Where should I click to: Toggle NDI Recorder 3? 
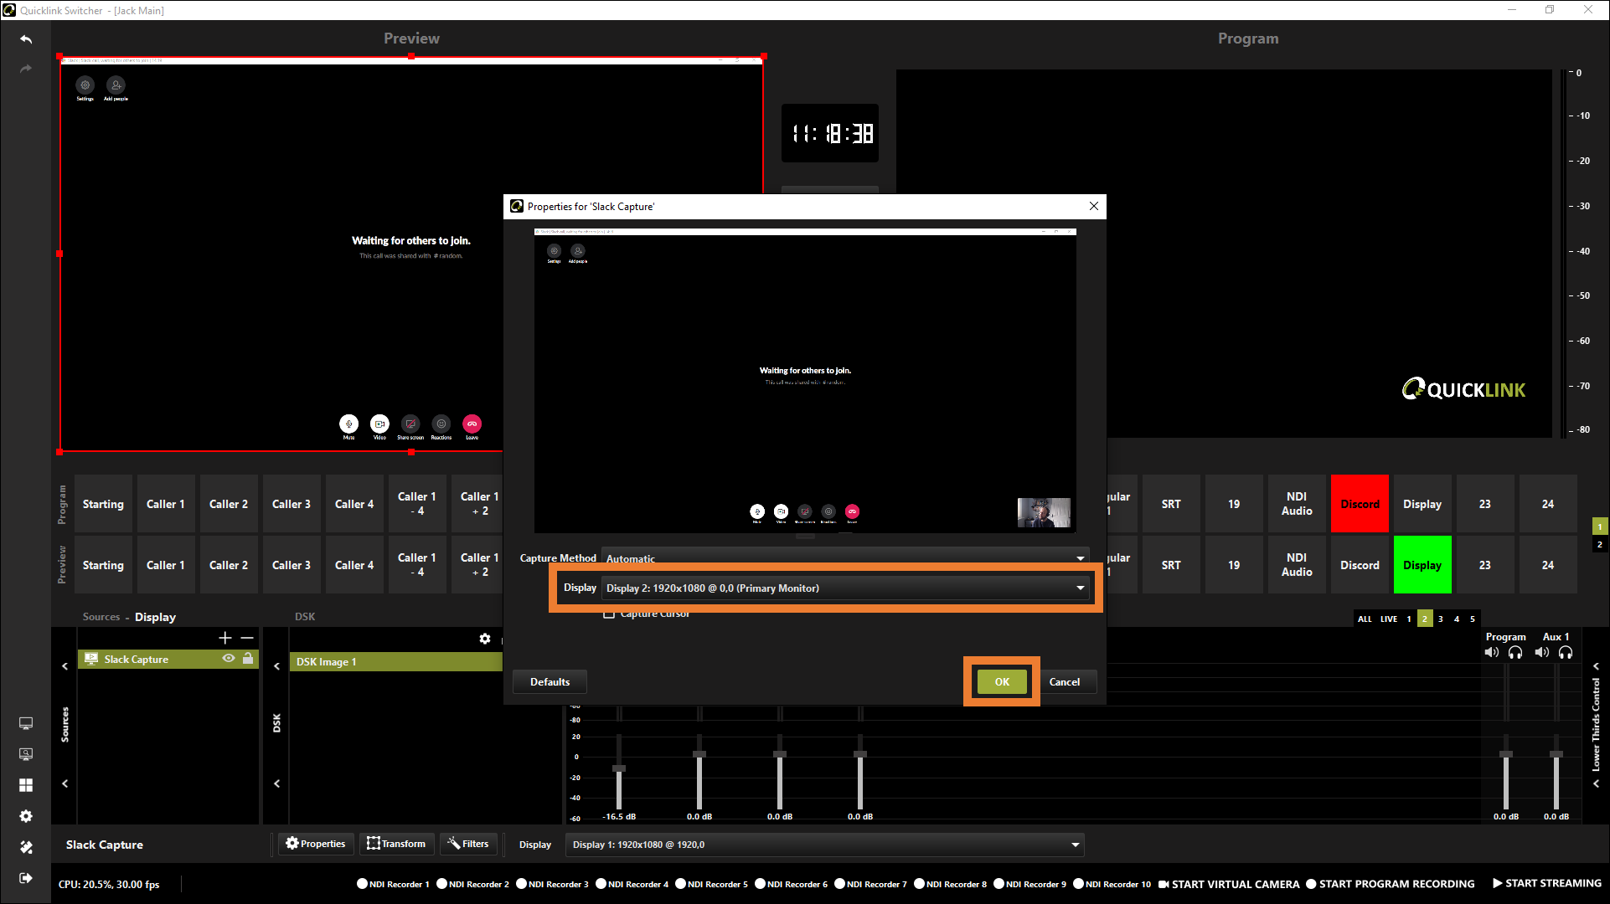522,883
